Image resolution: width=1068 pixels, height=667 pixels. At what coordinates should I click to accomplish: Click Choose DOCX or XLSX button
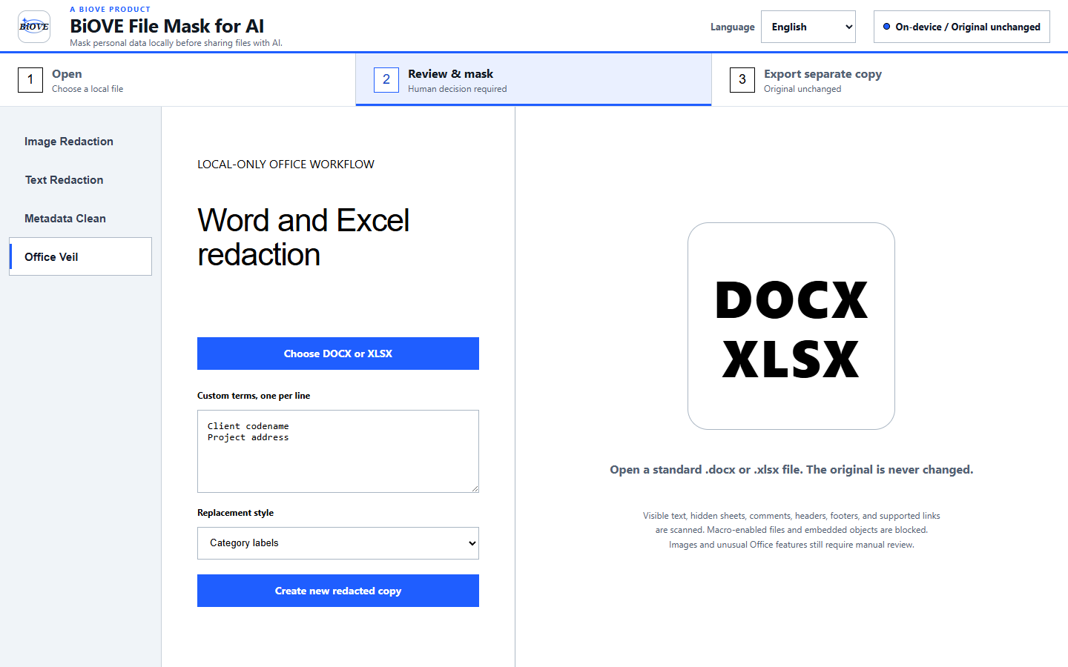(338, 354)
